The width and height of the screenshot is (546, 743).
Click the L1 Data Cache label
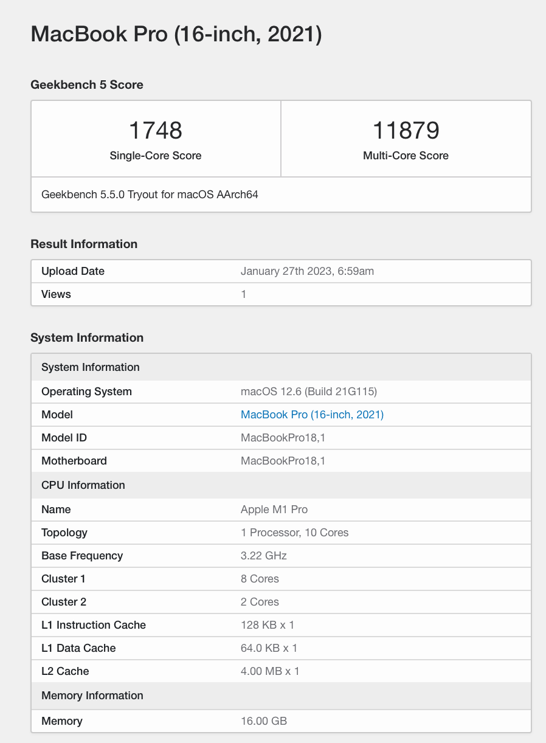78,648
